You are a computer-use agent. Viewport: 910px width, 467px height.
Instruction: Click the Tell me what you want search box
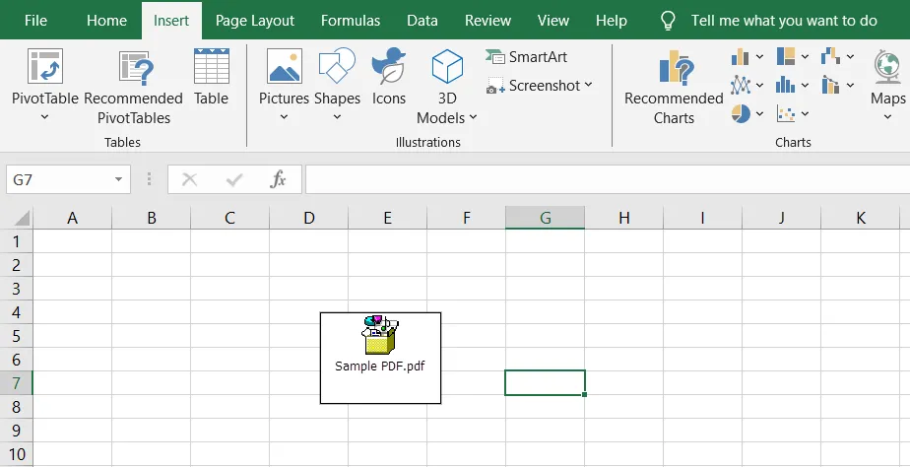[x=784, y=21]
